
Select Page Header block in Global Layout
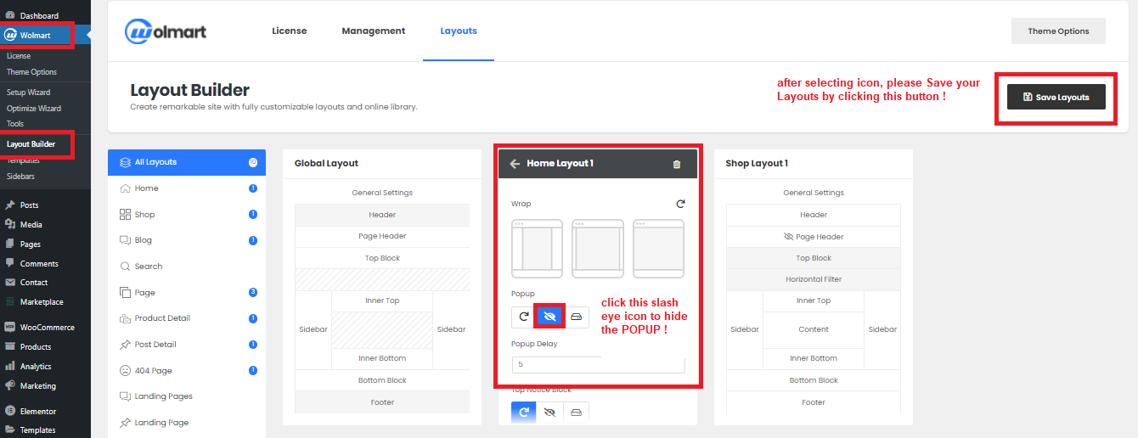[382, 236]
